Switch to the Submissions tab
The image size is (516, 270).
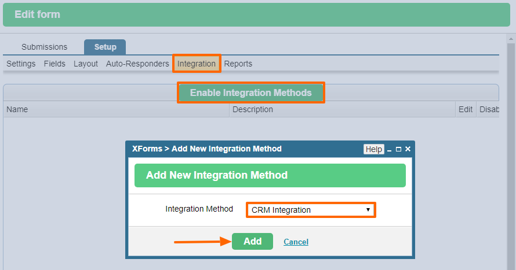[45, 47]
